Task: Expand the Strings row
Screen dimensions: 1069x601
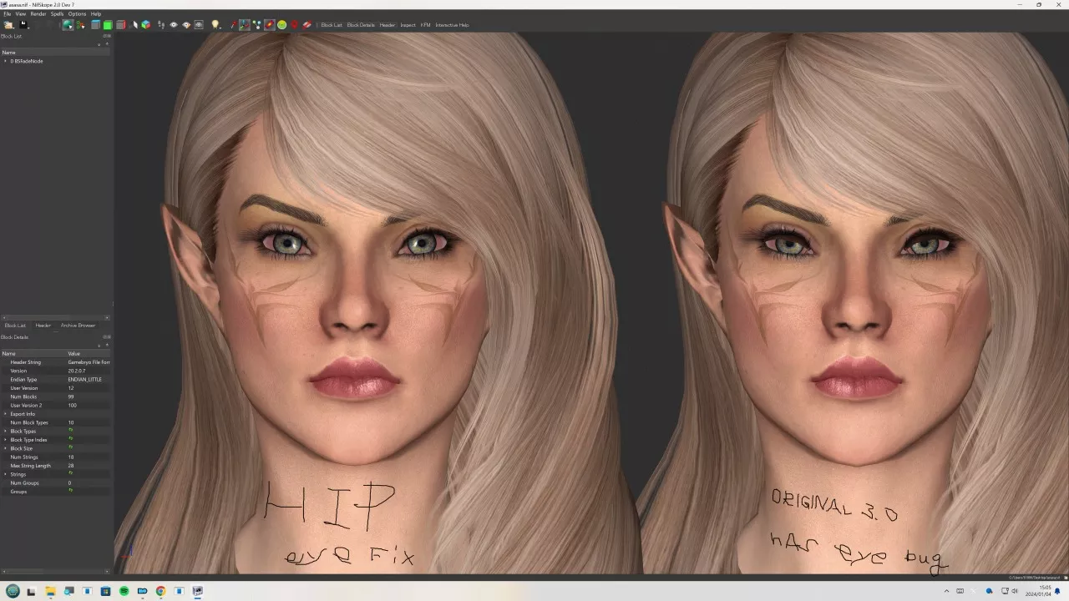Action: click(5, 474)
